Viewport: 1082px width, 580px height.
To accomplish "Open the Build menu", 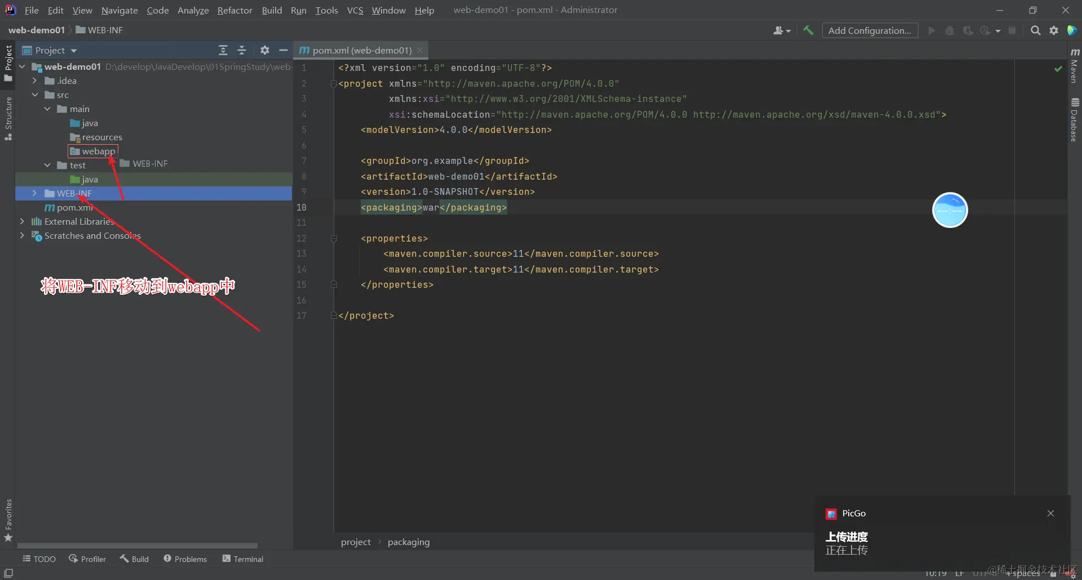I will (x=272, y=10).
